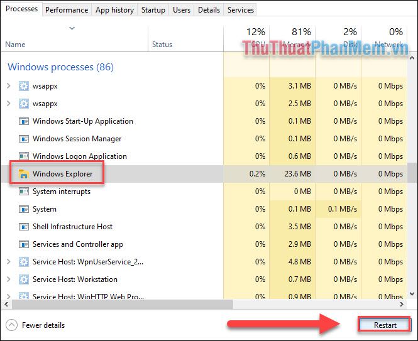Click the Windows Start-Up Application icon
This screenshot has height=341, width=418.
point(24,121)
